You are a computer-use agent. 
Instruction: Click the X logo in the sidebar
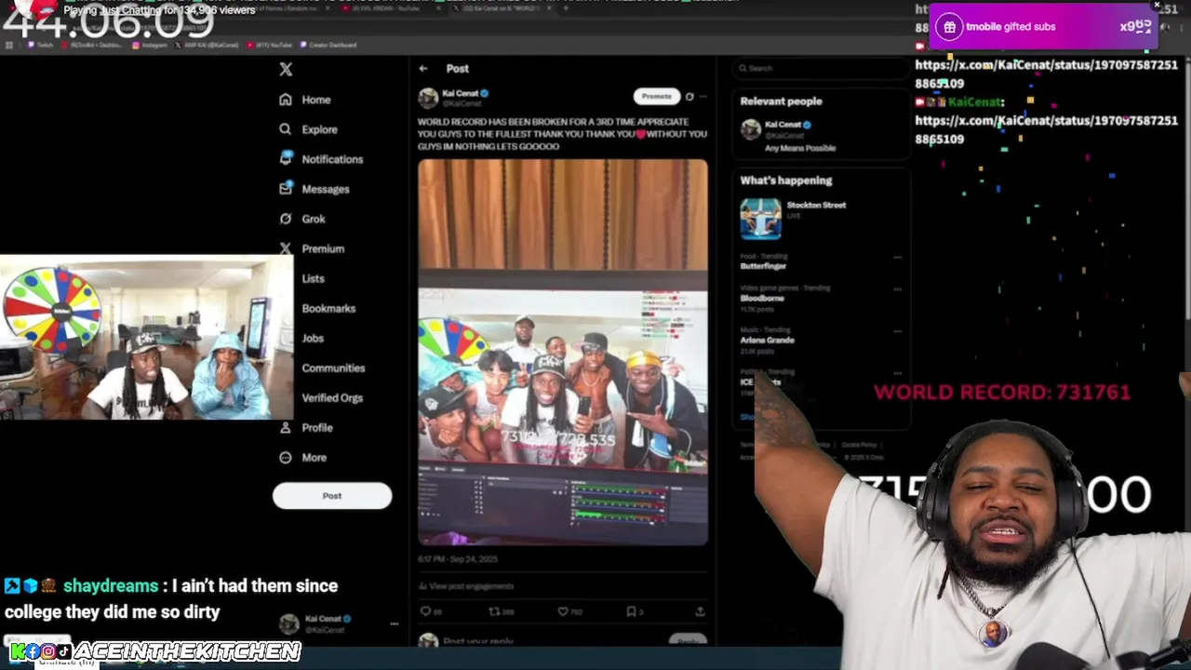click(286, 69)
